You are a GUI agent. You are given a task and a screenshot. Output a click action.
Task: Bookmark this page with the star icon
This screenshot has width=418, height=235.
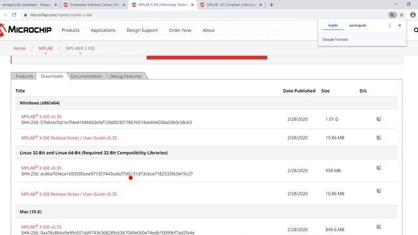[402, 15]
